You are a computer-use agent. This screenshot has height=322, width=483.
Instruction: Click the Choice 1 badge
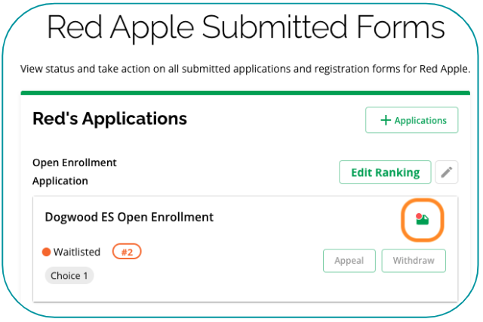(69, 276)
